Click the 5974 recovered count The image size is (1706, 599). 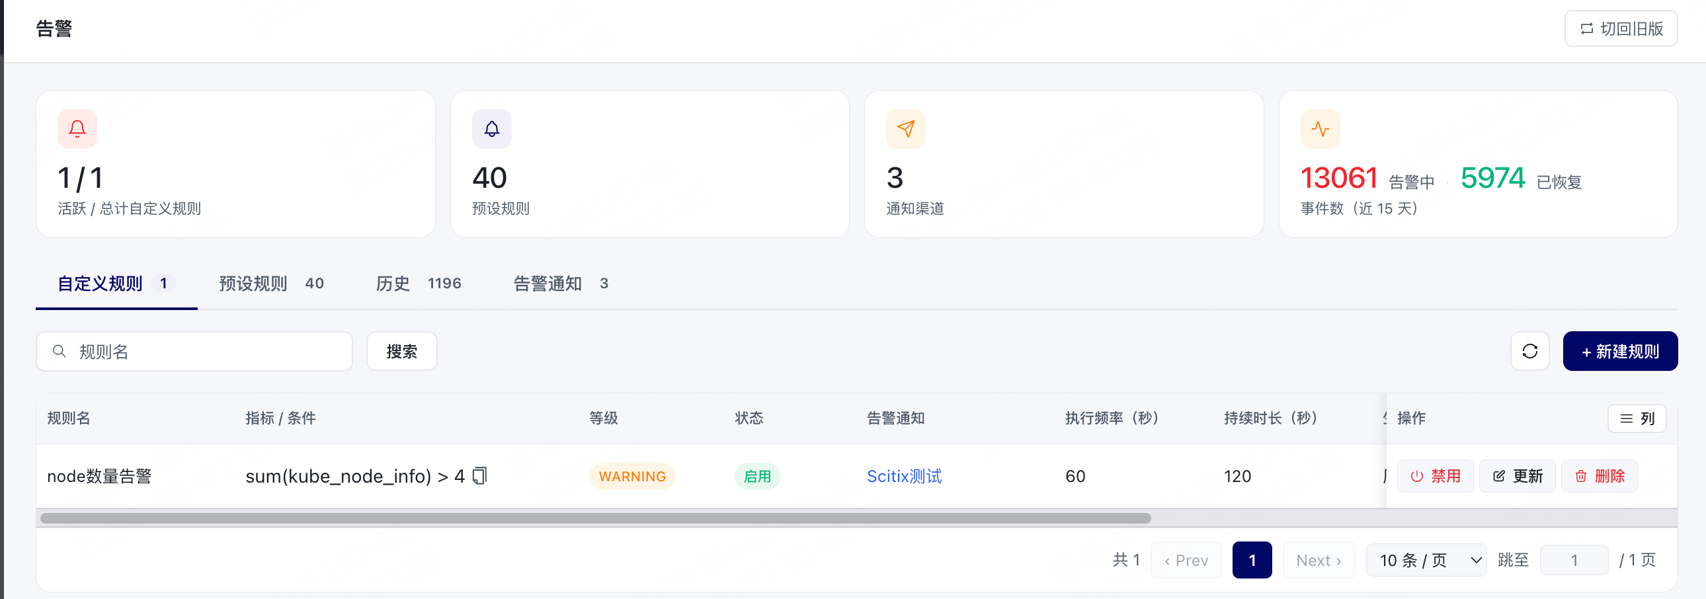[1493, 177]
